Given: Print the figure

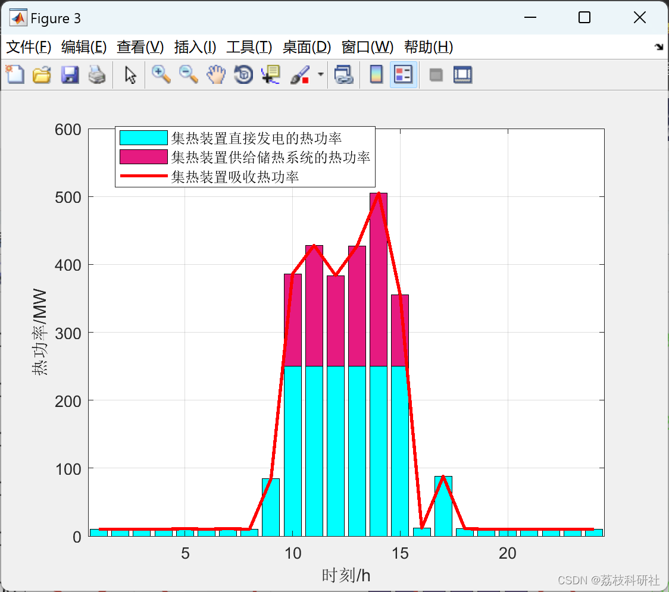Looking at the screenshot, I should click(97, 74).
